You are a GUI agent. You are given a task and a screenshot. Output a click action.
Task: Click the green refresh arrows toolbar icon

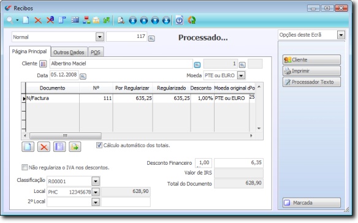click(x=107, y=20)
